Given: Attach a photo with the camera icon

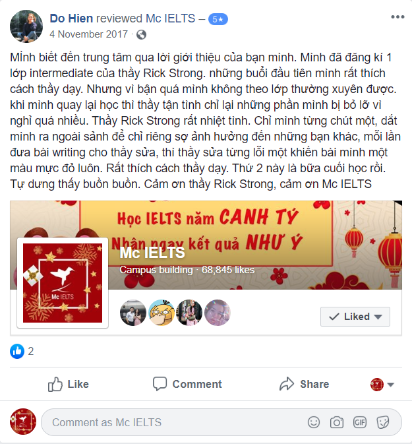Looking at the screenshot, I should (336, 422).
